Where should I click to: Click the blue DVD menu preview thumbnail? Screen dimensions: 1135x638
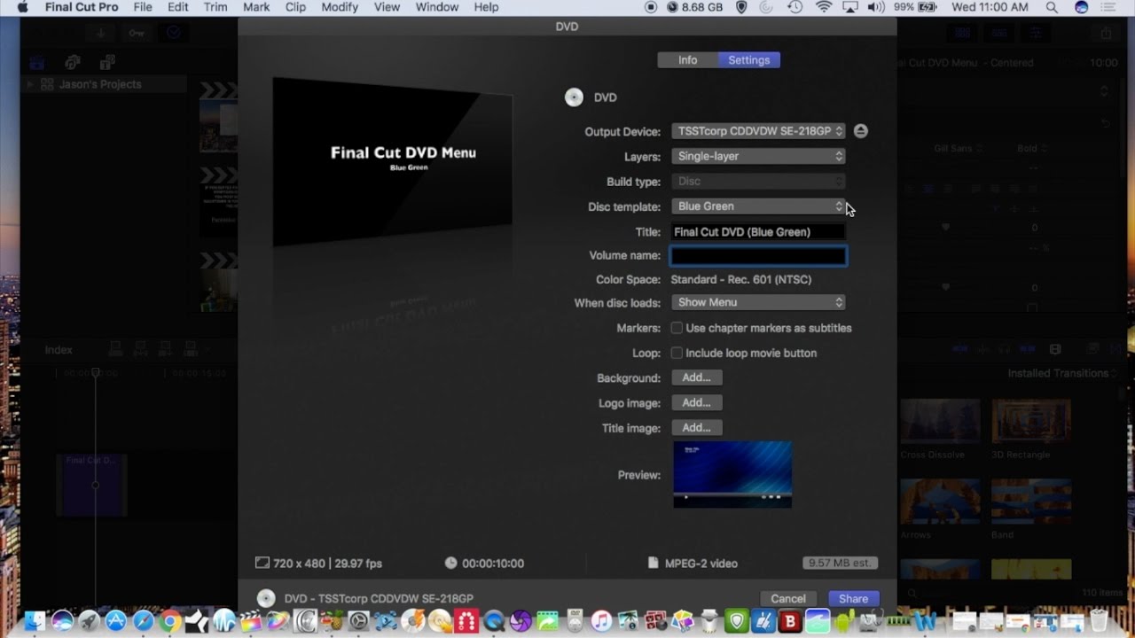[732, 474]
